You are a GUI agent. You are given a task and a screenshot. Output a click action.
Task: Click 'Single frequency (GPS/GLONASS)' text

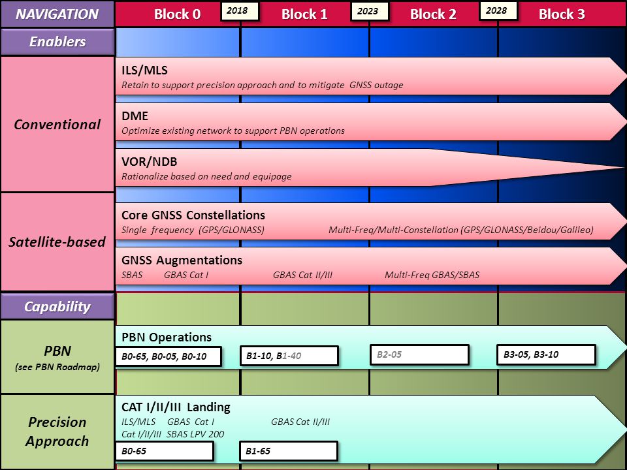coord(193,230)
